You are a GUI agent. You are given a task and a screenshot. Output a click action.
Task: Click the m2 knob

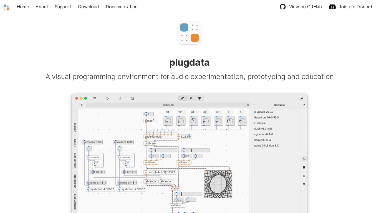coord(181,121)
